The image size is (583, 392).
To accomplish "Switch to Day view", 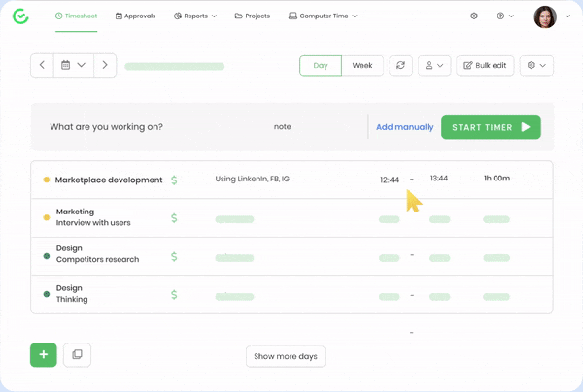I will (x=321, y=66).
